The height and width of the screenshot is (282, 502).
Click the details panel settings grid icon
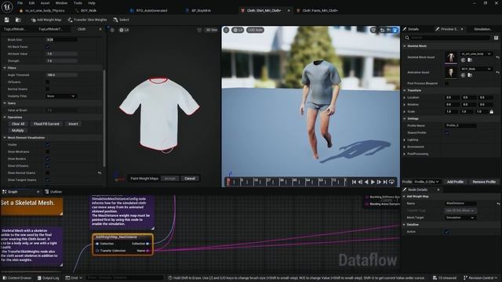[x=496, y=38]
